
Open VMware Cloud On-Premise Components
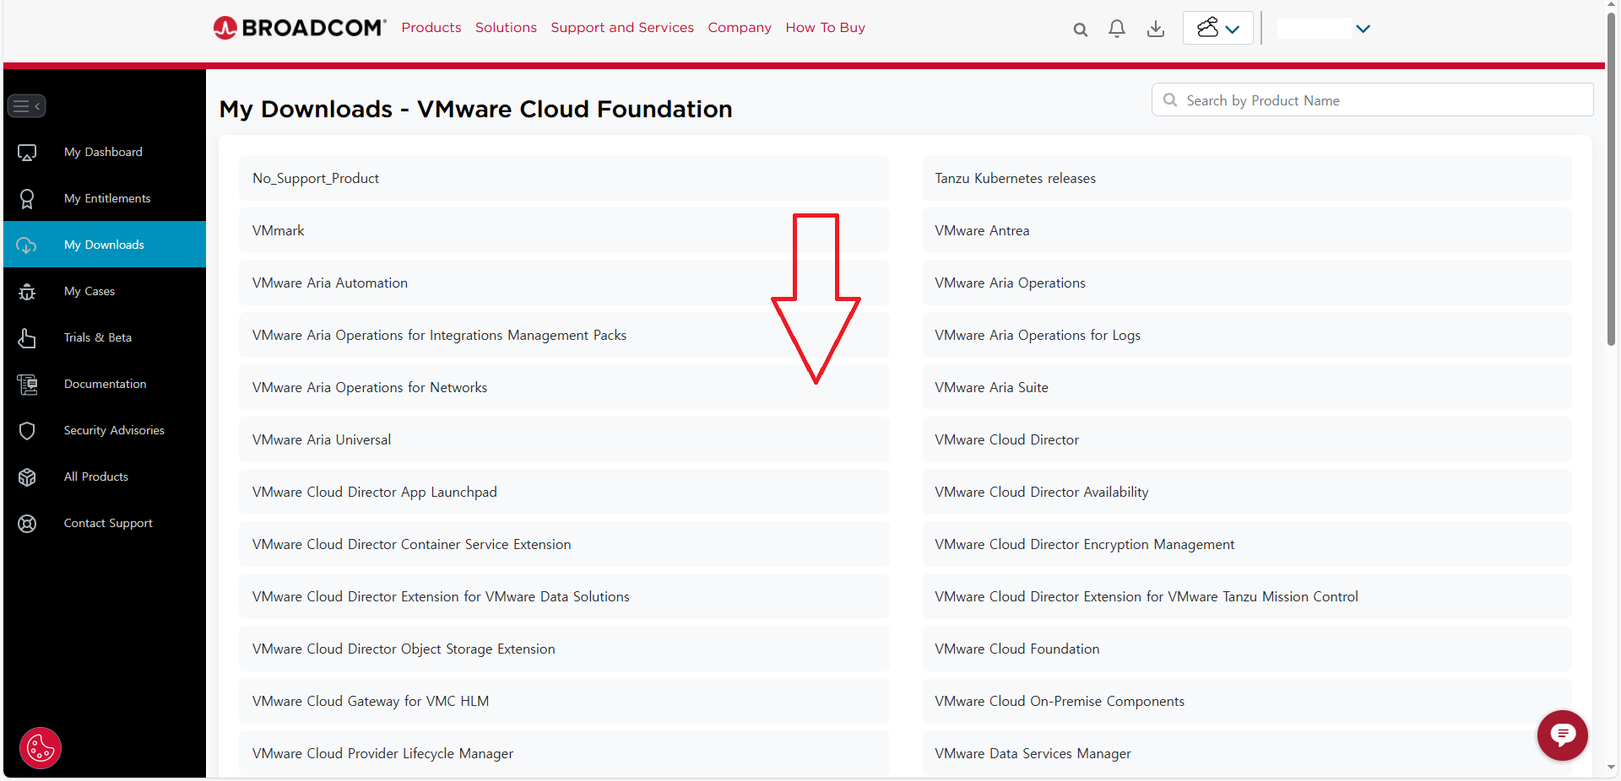coord(1246,701)
